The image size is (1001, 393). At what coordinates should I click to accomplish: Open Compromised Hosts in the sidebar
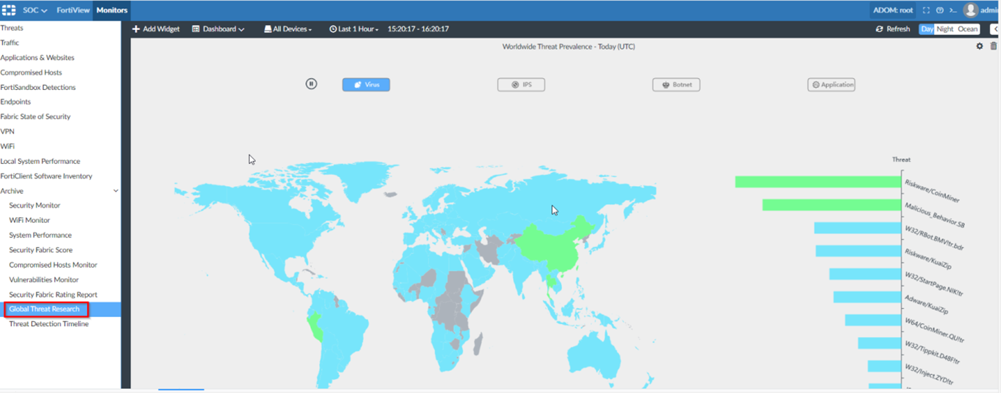(31, 73)
